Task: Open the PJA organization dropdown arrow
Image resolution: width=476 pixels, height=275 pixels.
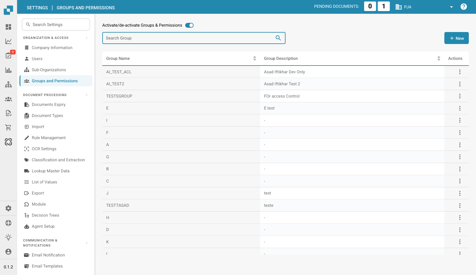Action: click(x=451, y=7)
